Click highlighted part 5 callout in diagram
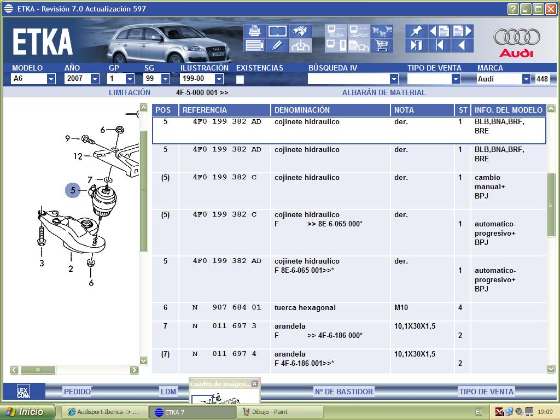 pyautogui.click(x=73, y=190)
